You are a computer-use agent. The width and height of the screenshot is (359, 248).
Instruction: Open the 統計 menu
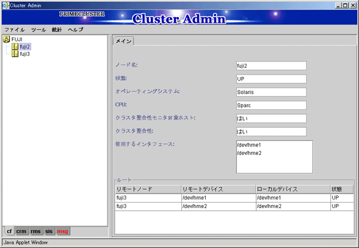(57, 30)
